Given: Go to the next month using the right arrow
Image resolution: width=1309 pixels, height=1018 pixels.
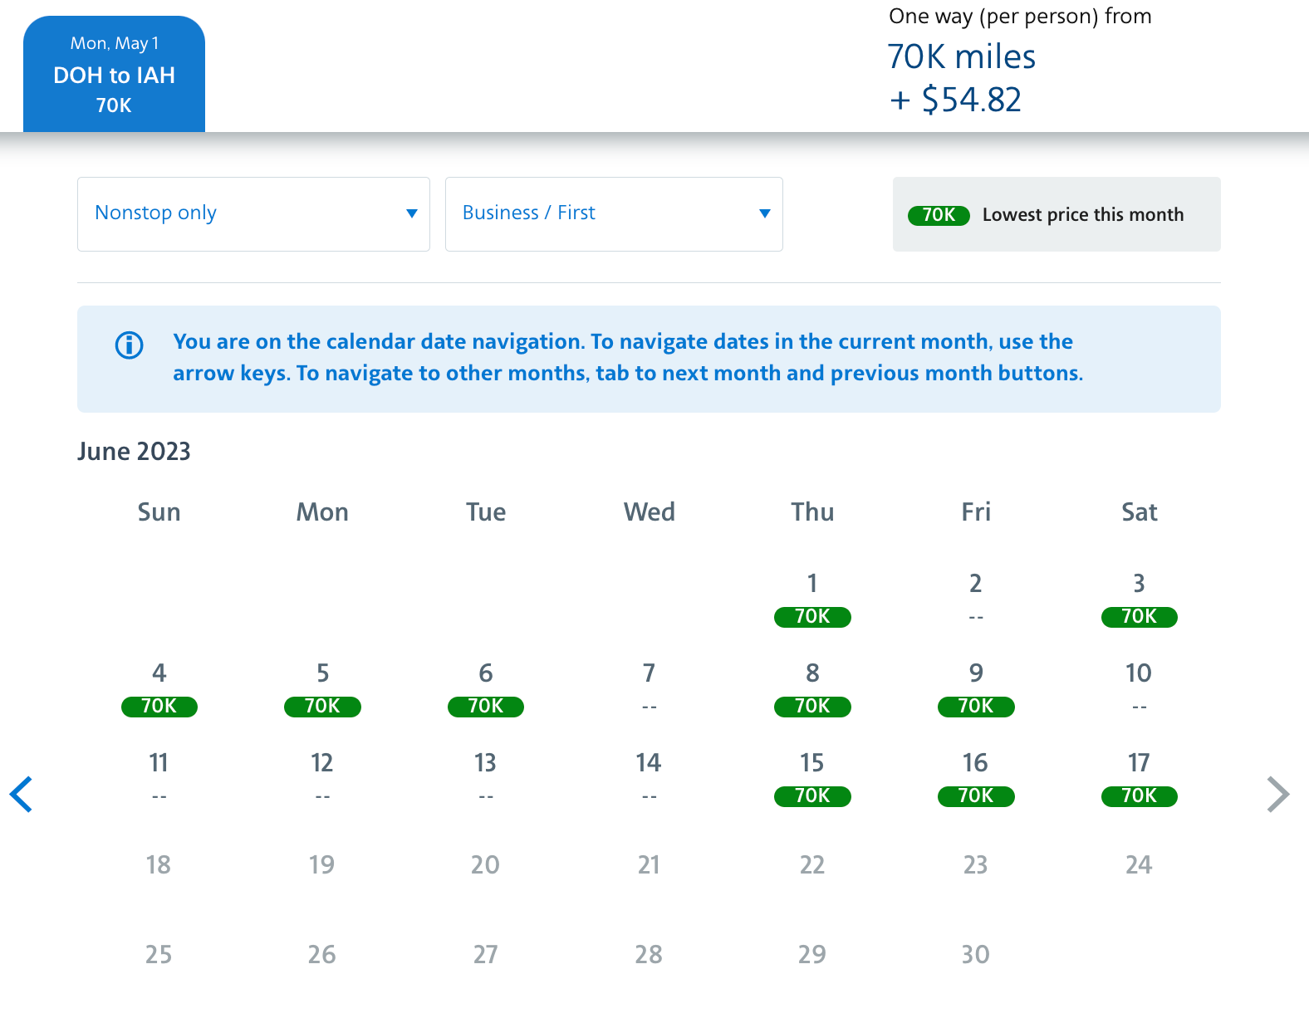Looking at the screenshot, I should (x=1278, y=795).
